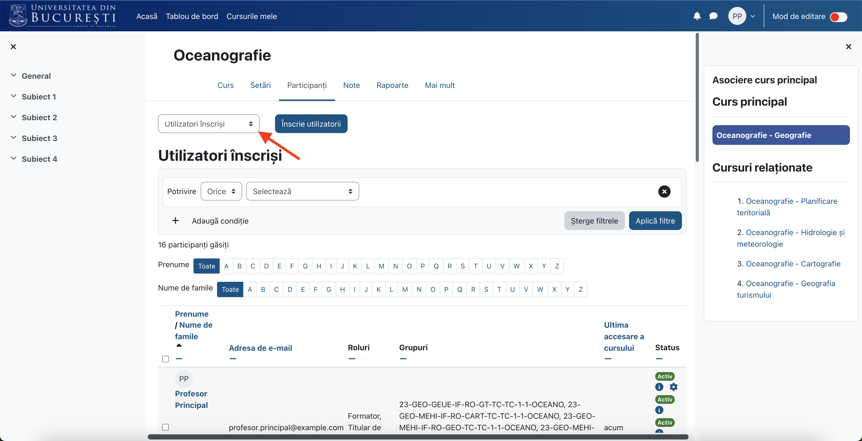The image size is (862, 441).
Task: Open Oceanografie - Hidrologie și meteorologie link
Action: click(x=791, y=238)
